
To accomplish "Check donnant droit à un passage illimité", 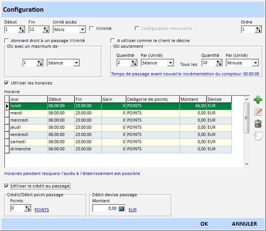I will coord(6,41).
